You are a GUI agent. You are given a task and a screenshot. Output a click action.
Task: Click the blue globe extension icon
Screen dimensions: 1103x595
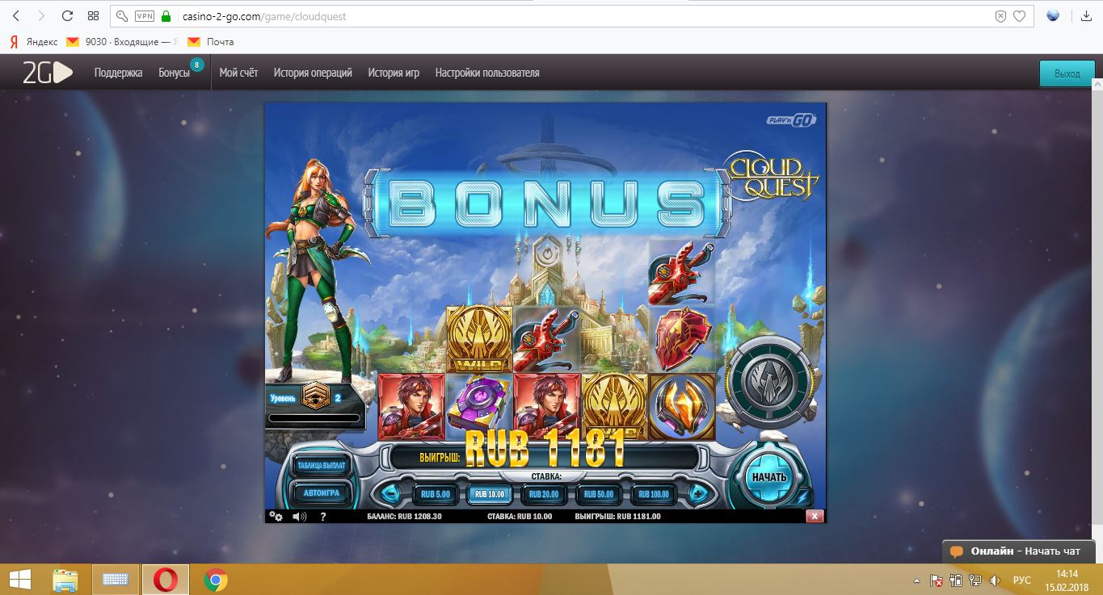point(1053,15)
